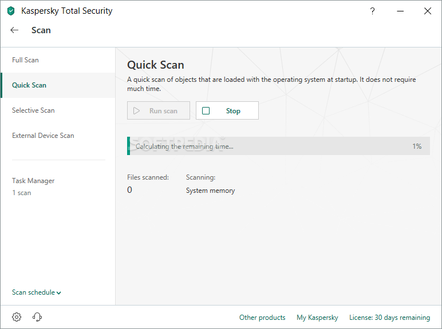Click 'Calculating the remaining time...' text
This screenshot has width=442, height=329.
[x=184, y=146]
